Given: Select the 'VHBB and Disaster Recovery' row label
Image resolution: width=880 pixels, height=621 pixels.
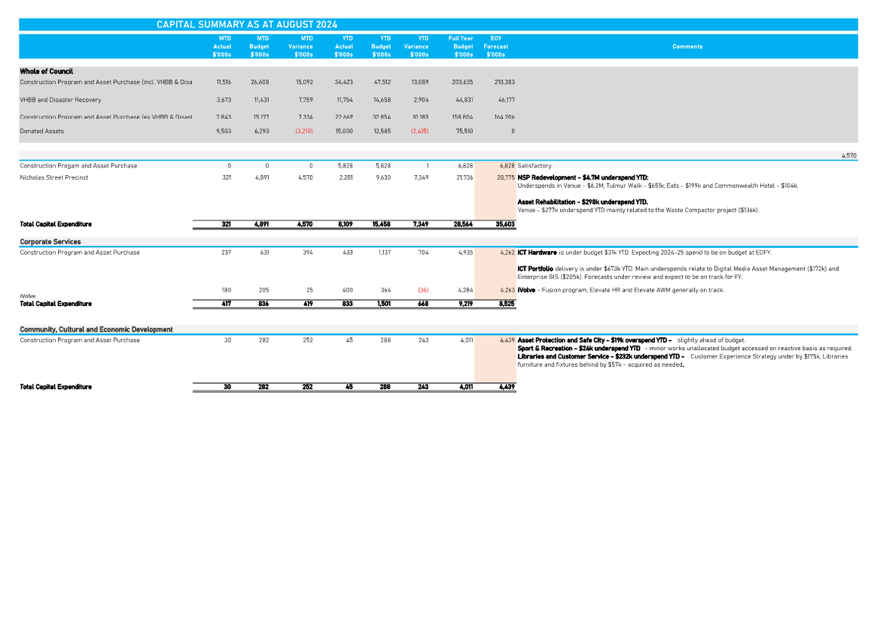Looking at the screenshot, I should (x=61, y=100).
